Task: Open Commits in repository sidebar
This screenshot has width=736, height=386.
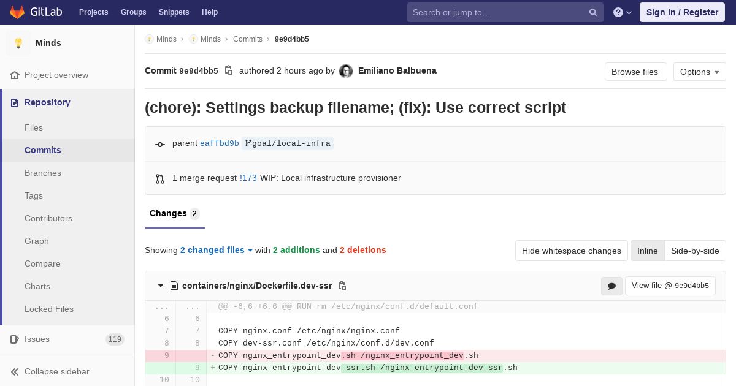Action: (43, 150)
